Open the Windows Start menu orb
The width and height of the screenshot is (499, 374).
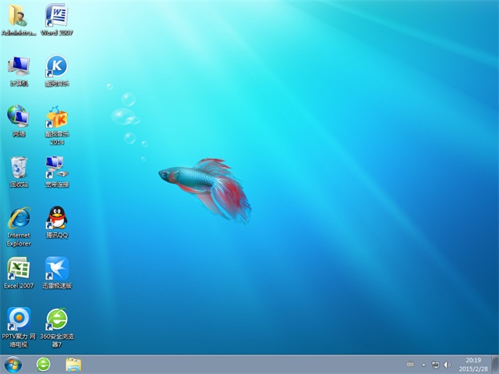point(13,364)
